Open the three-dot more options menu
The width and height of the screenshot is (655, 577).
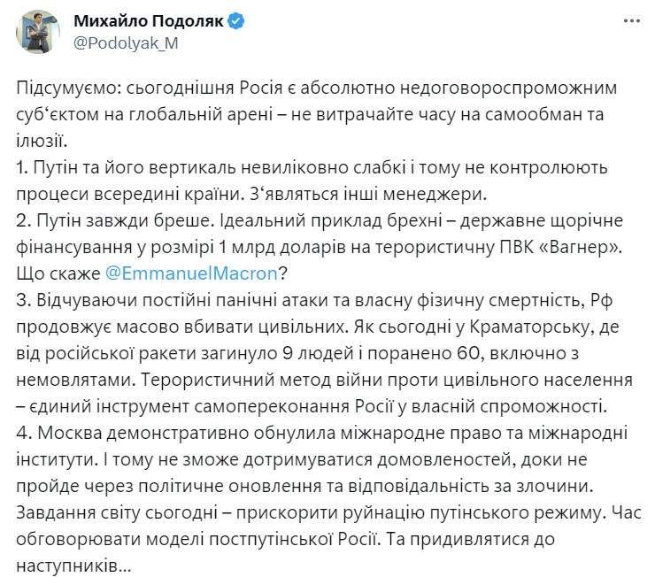[632, 21]
